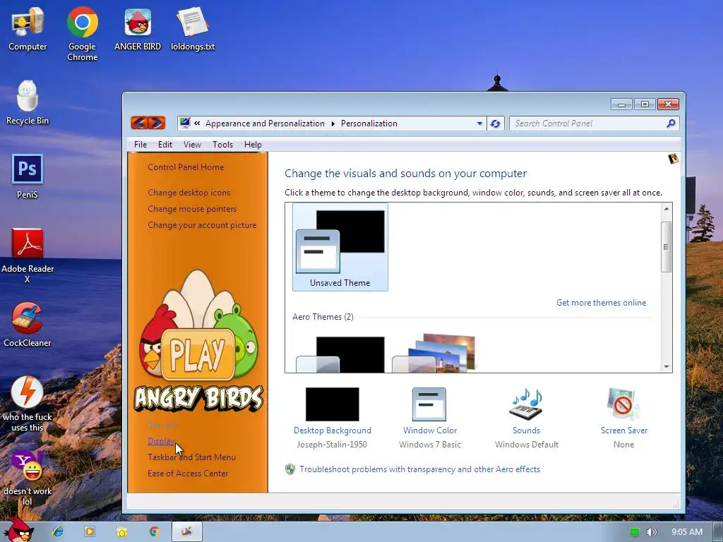The height and width of the screenshot is (542, 723).
Task: Open Taskbar and Start Menu link
Action: coord(192,457)
